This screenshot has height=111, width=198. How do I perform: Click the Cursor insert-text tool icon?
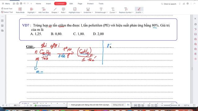point(113,9)
